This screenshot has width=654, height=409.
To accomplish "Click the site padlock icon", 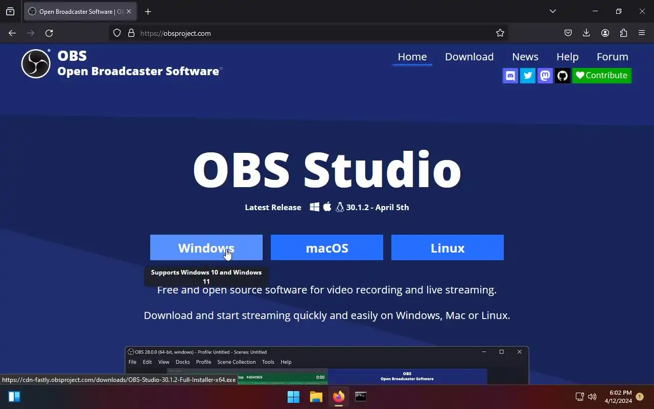I will click(131, 33).
